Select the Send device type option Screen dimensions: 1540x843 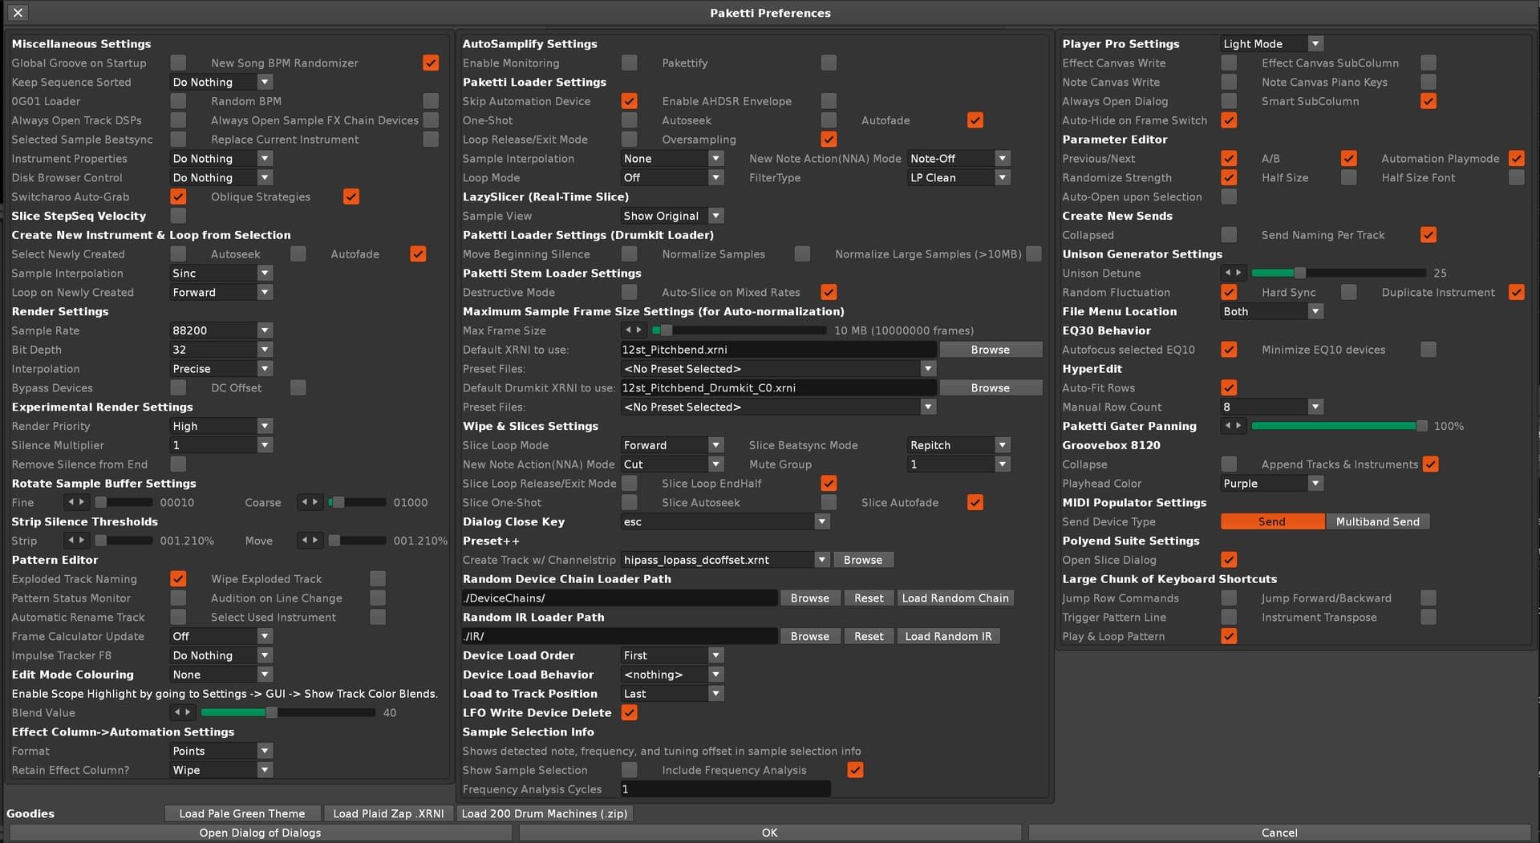1271,521
